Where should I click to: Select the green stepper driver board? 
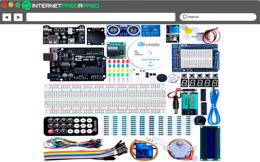(x=116, y=50)
